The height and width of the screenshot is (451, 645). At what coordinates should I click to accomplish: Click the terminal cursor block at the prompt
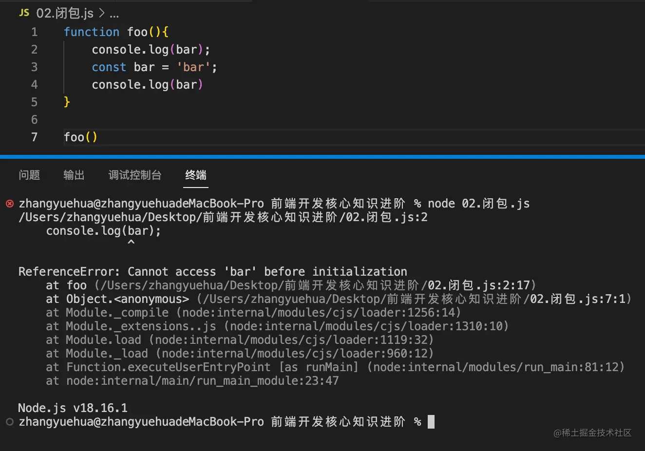click(x=431, y=422)
